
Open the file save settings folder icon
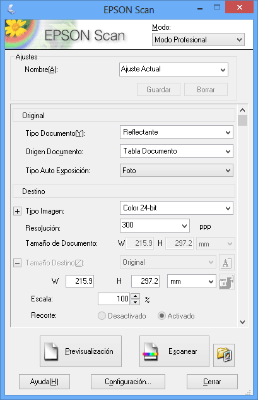pyautogui.click(x=223, y=355)
